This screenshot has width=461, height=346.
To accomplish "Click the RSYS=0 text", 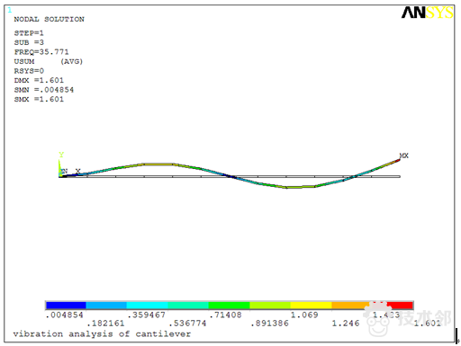I will pyautogui.click(x=29, y=71).
